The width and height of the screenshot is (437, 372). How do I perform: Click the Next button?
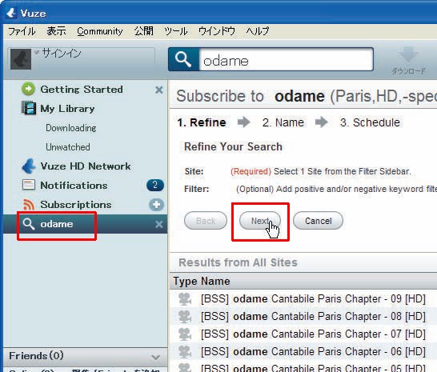tap(260, 221)
